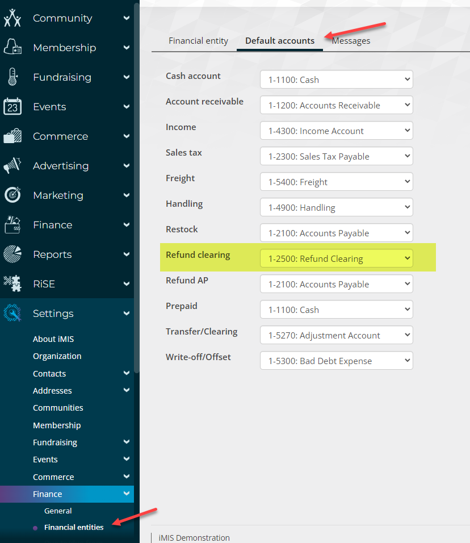Click the Advertising megaphone icon
Image resolution: width=470 pixels, height=543 pixels.
point(12,166)
